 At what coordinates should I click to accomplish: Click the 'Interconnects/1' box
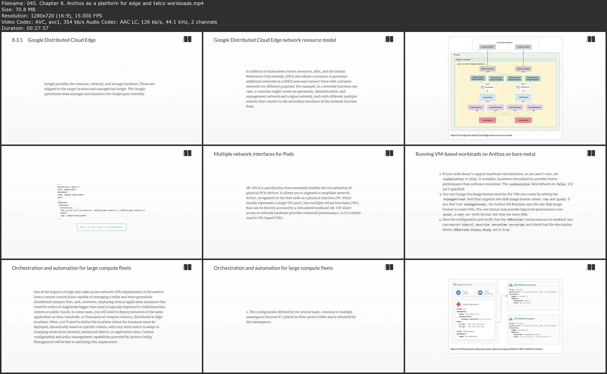[488, 69]
